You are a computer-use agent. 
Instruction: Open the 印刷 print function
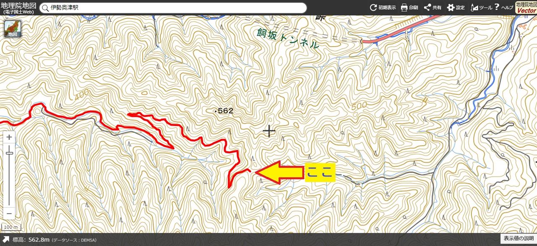click(x=409, y=8)
